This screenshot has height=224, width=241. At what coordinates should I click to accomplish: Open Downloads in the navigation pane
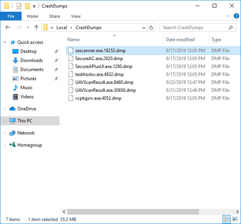point(31,60)
